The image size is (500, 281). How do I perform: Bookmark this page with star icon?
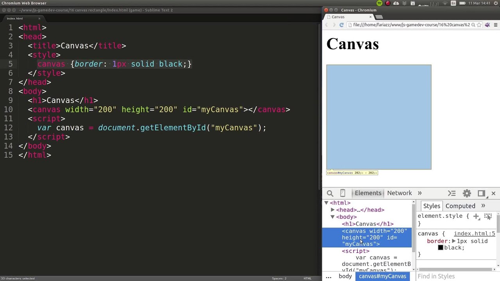pyautogui.click(x=479, y=25)
